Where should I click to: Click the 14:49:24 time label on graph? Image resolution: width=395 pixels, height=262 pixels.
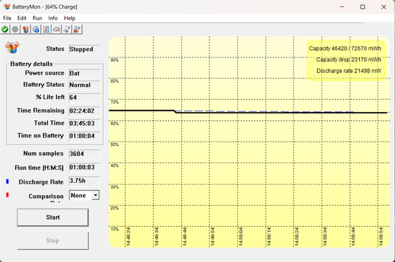pyautogui.click(x=128, y=236)
